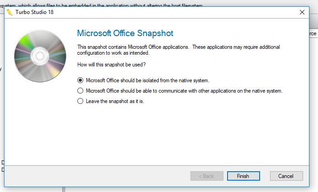Click the label text about isolating Microsoft Office

[x=147, y=80]
